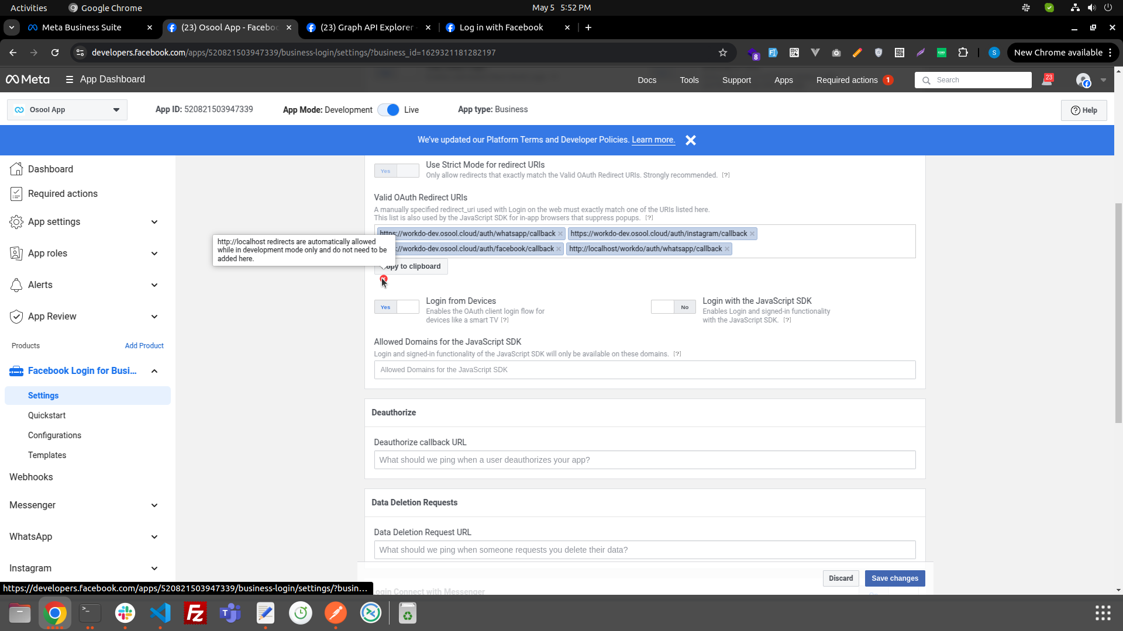Open Quickstart in sidebar menu
The width and height of the screenshot is (1123, 631).
(x=47, y=415)
